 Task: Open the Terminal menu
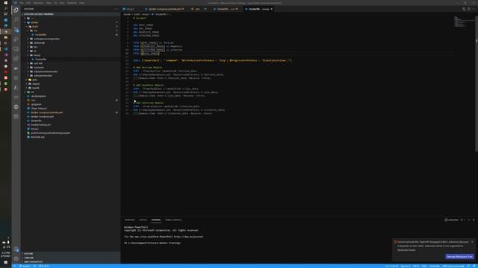coord(72,3)
